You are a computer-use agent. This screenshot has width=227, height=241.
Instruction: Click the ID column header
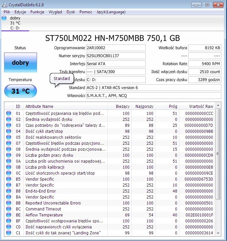point(18,106)
